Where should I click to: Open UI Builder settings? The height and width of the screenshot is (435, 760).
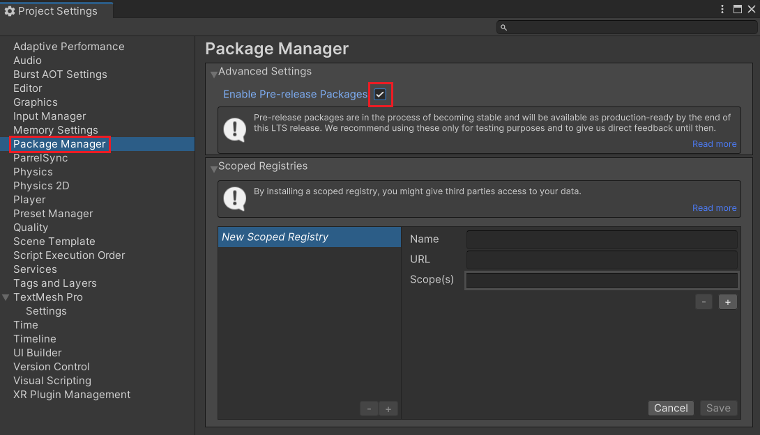(x=38, y=354)
